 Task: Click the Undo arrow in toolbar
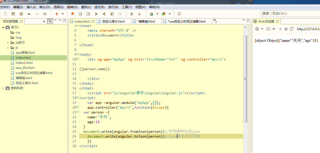click(29, 14)
